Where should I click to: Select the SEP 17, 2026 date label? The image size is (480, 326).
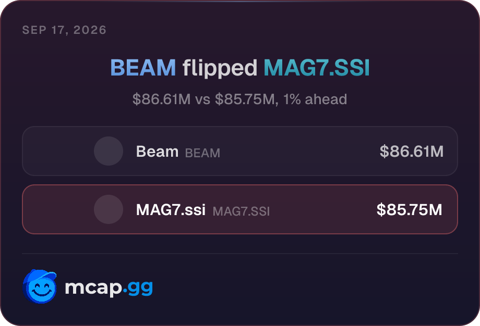[x=64, y=30]
